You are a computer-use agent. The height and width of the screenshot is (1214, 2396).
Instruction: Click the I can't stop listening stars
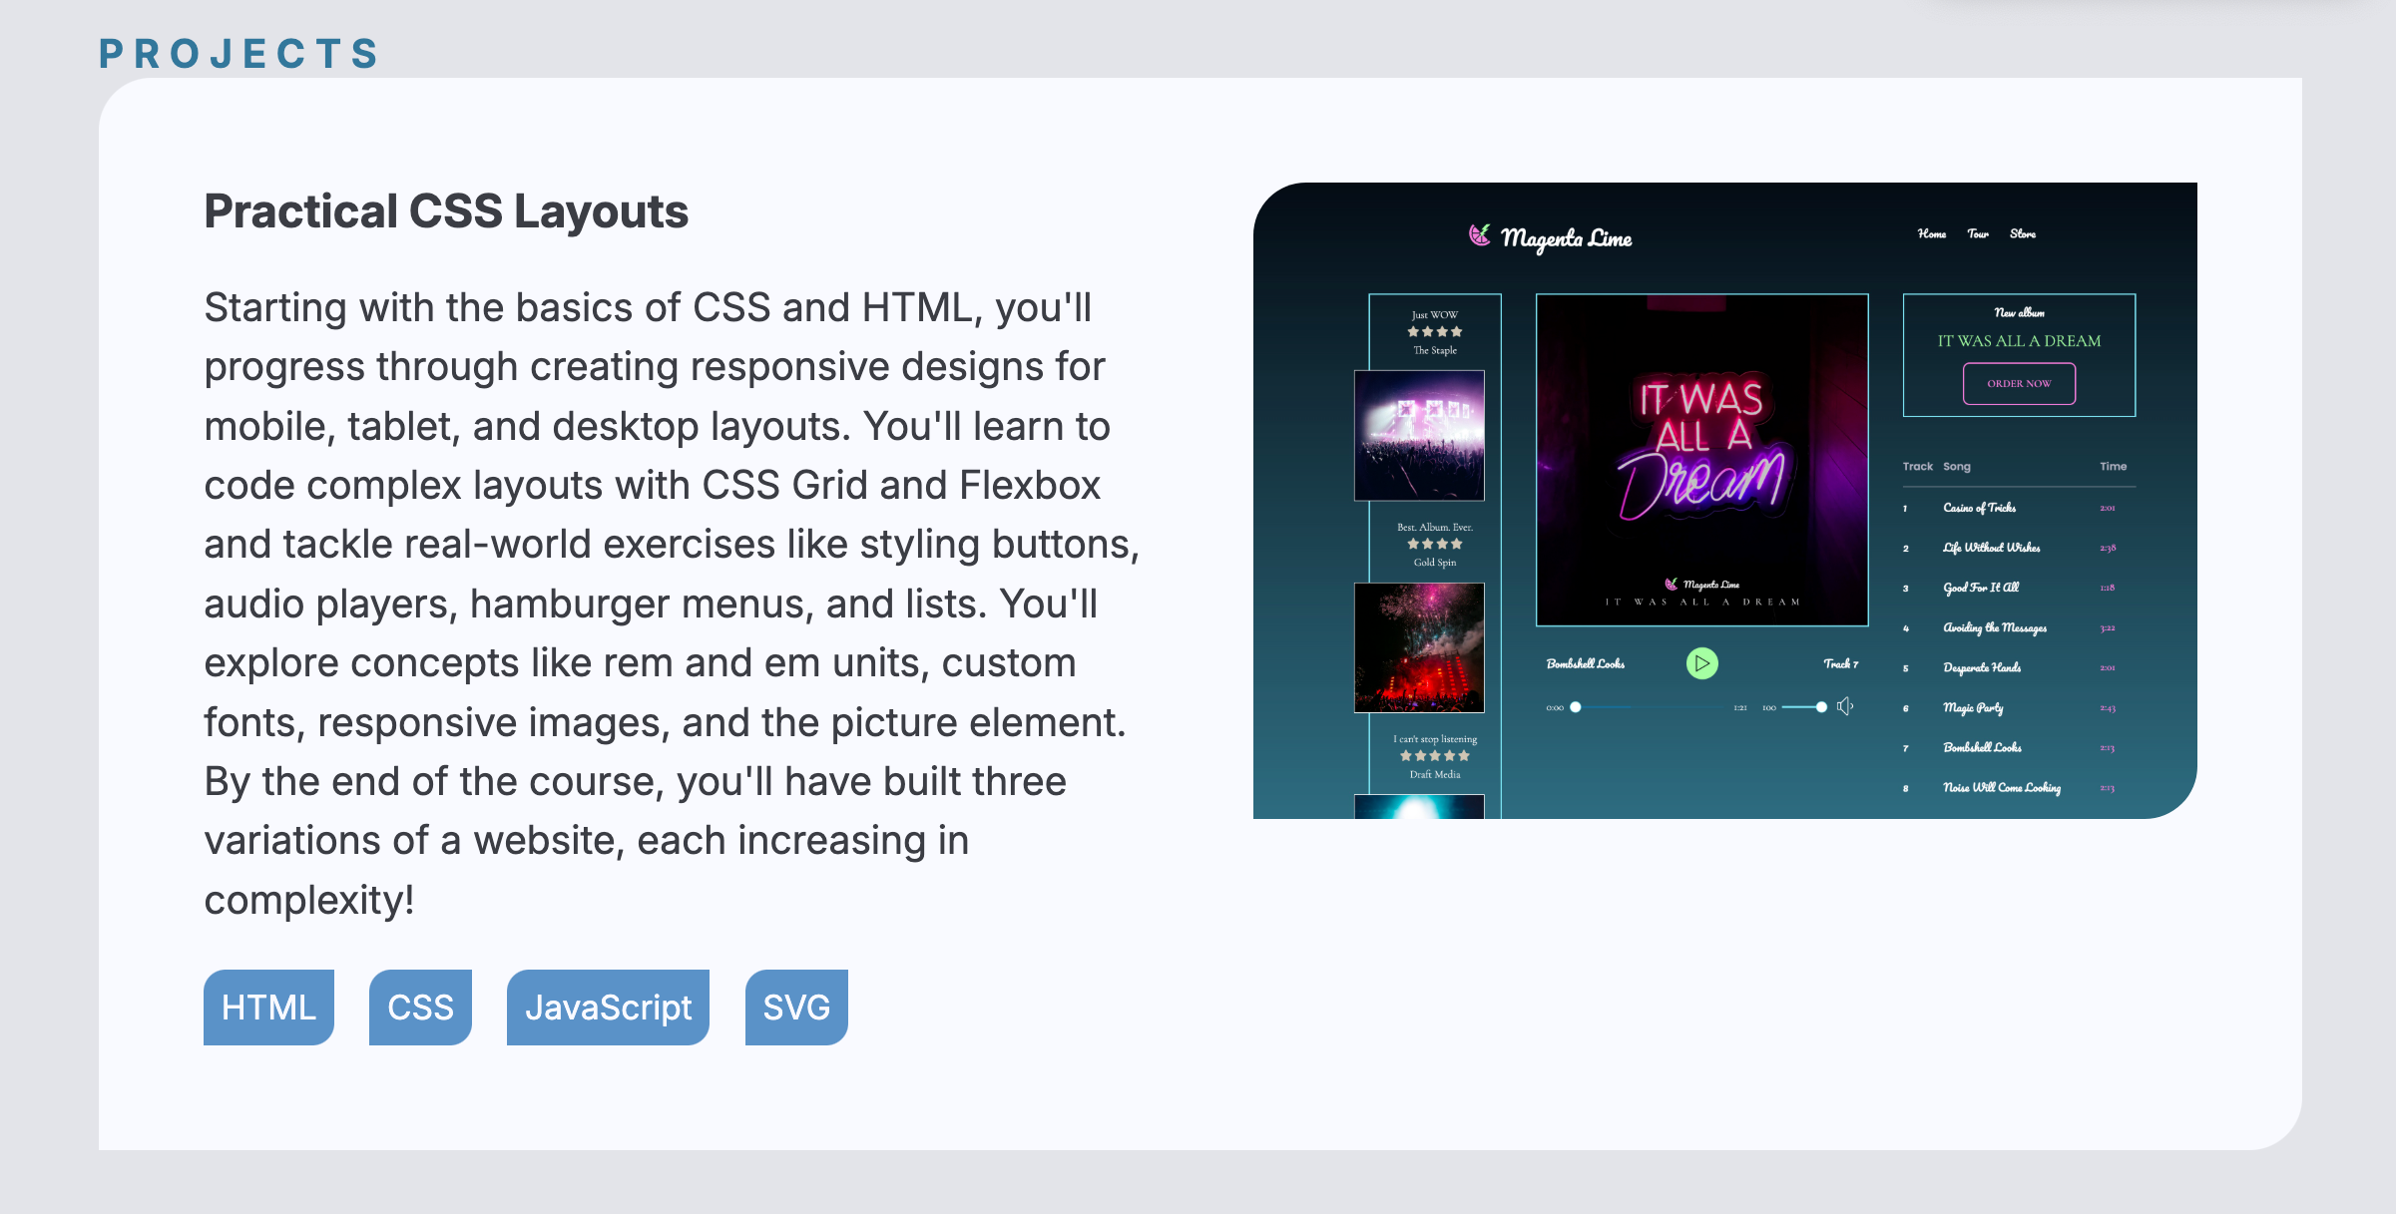click(x=1435, y=756)
